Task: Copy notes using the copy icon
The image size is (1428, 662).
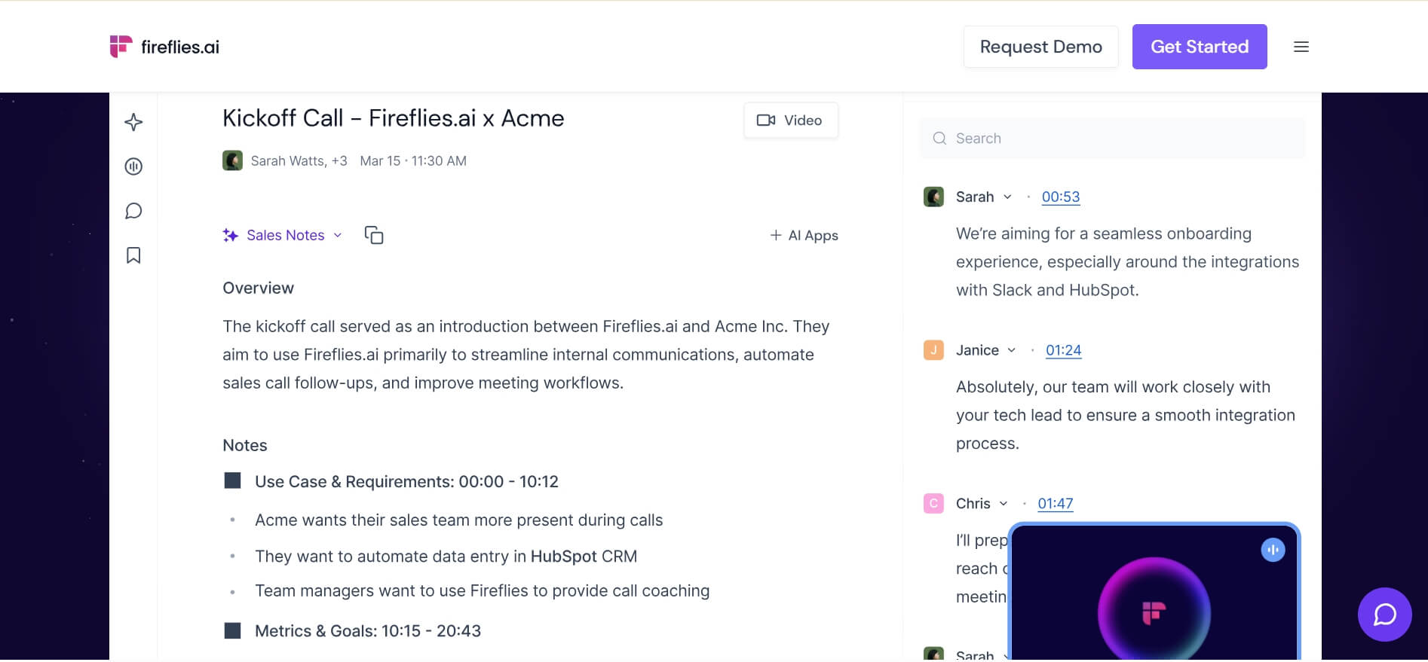Action: pos(374,235)
